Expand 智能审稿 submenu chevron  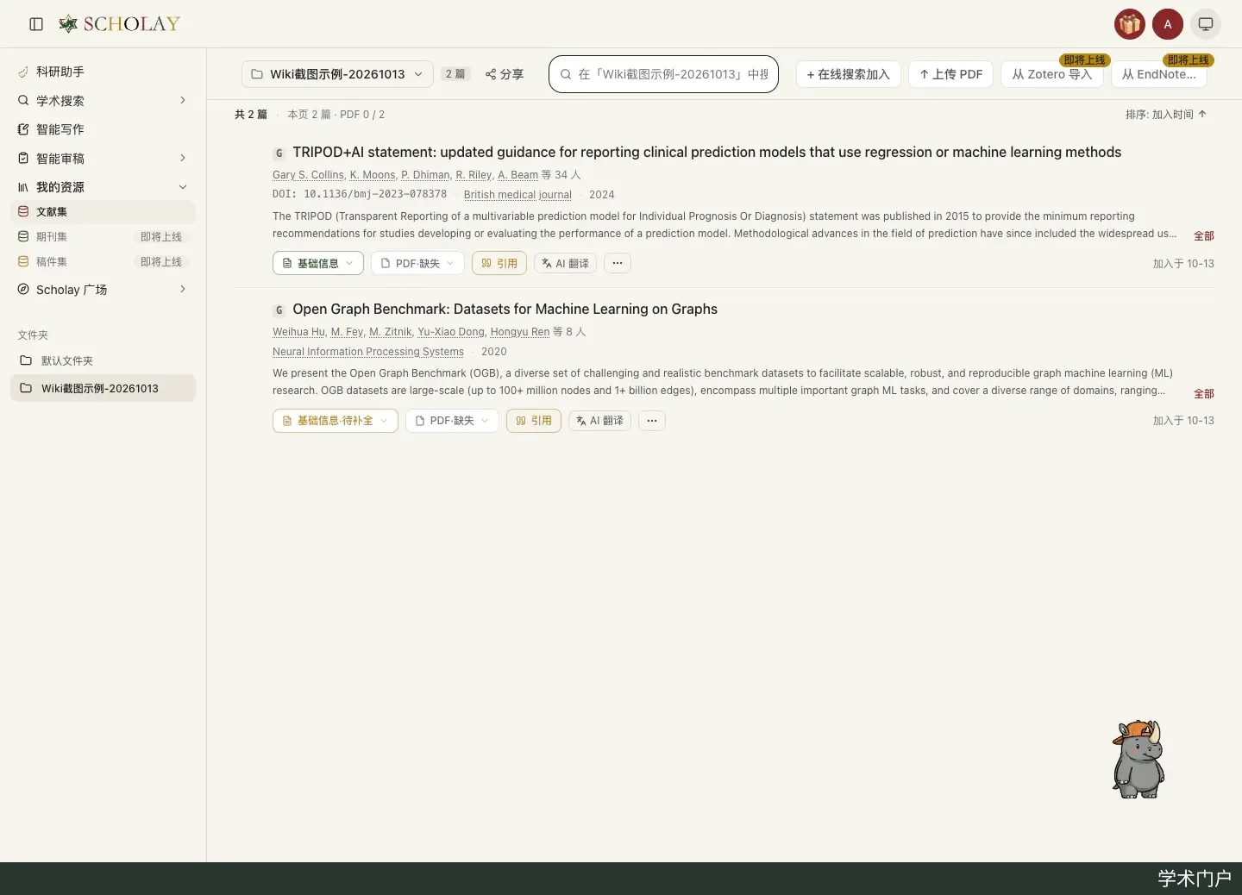pyautogui.click(x=183, y=158)
